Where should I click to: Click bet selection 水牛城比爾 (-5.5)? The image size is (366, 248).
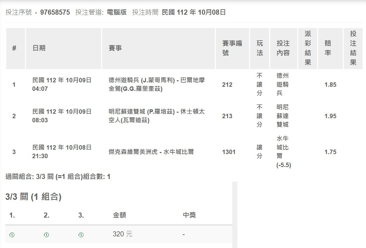(x=284, y=152)
